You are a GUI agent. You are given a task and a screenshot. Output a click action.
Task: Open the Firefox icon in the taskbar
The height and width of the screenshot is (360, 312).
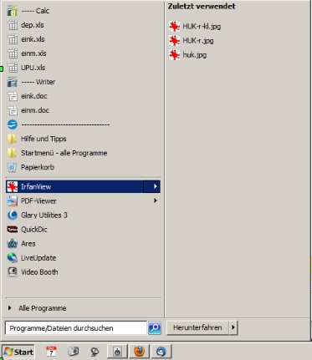click(139, 352)
